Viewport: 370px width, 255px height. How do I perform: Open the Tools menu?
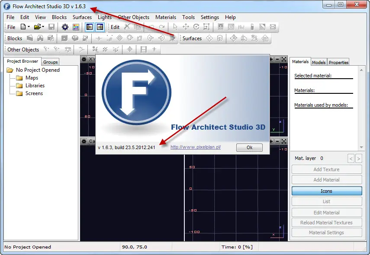pyautogui.click(x=188, y=17)
